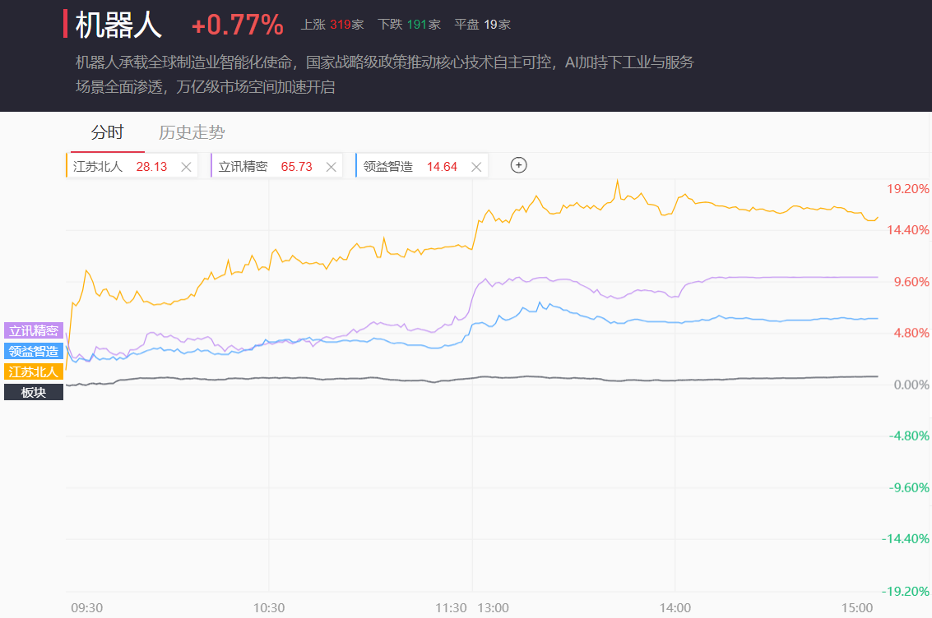This screenshot has width=932, height=618.
Task: Click the purple 立讯精密 legend tag
Action: pyautogui.click(x=34, y=331)
